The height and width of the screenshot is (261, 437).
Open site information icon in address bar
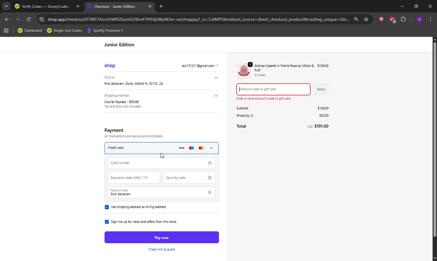coord(42,19)
